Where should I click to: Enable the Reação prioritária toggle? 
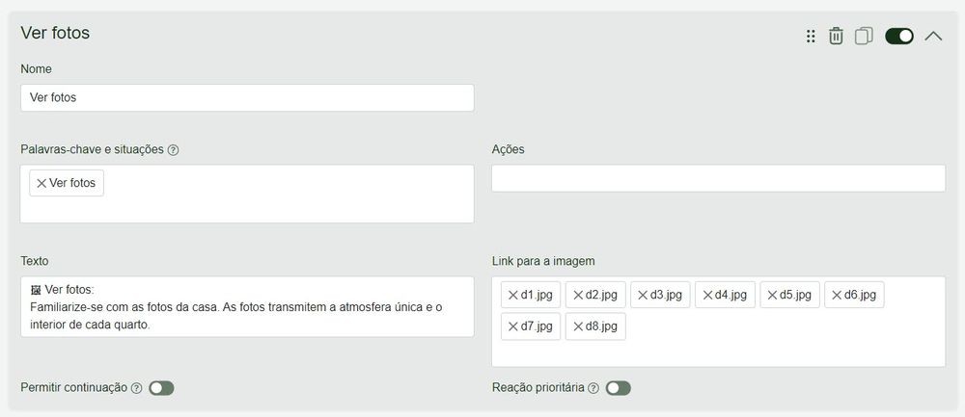click(x=618, y=388)
